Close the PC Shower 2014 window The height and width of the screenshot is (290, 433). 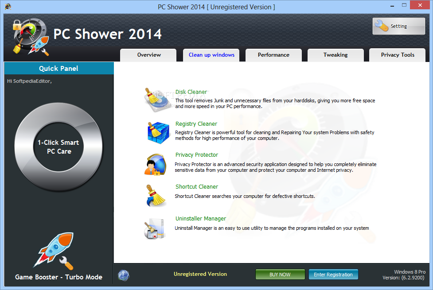[x=420, y=5]
